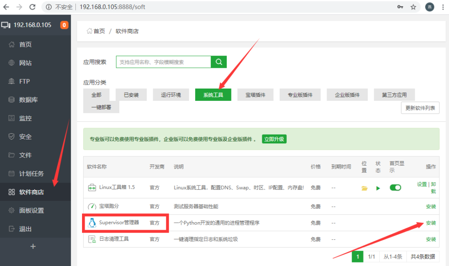
Task: Click the application search input field
Action: click(x=164, y=62)
